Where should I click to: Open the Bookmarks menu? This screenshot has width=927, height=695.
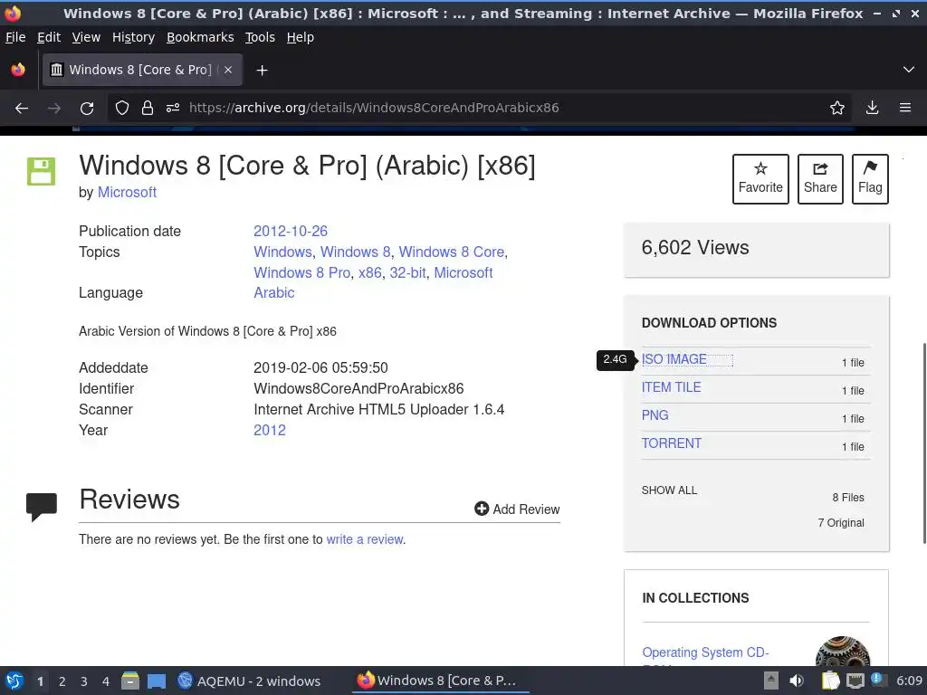point(200,37)
